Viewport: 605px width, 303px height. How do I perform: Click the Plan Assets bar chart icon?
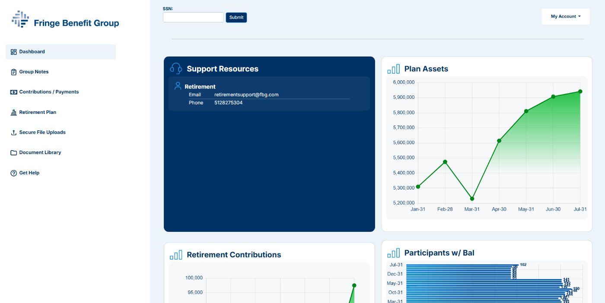[394, 69]
